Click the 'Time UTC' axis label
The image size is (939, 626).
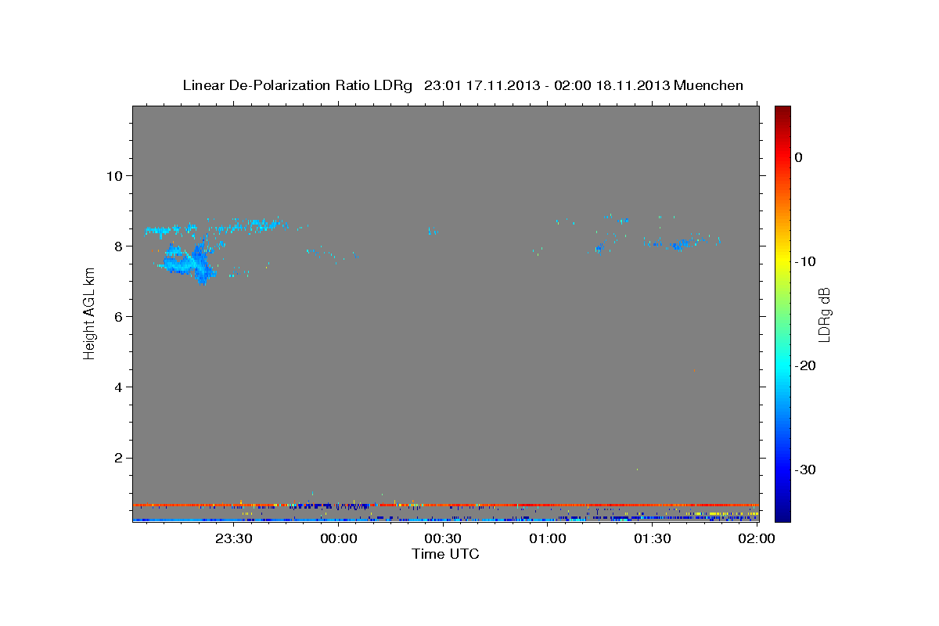tap(445, 554)
